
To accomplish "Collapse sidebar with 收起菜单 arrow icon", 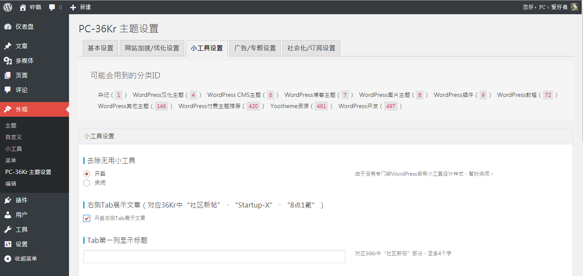I will pyautogui.click(x=8, y=259).
